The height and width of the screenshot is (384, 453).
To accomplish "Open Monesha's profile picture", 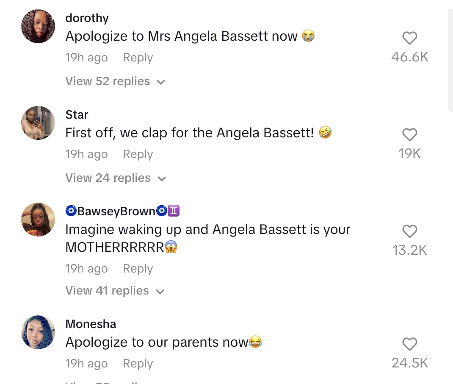I will [x=38, y=333].
